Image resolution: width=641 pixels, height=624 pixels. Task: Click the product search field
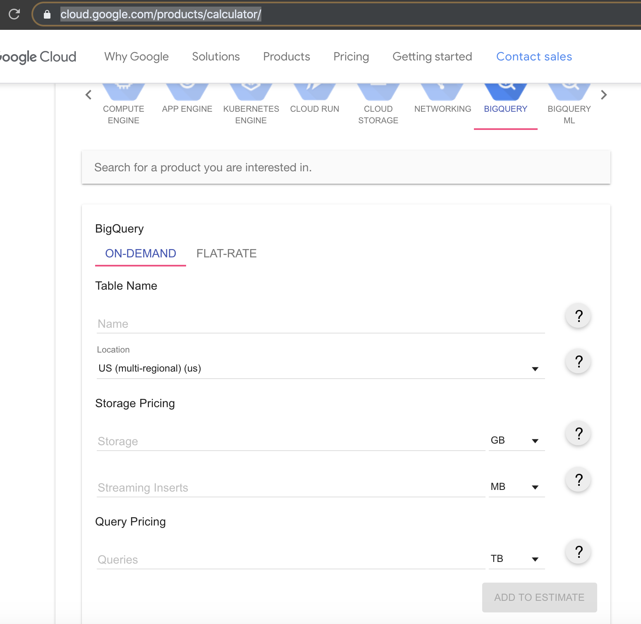[x=346, y=167]
